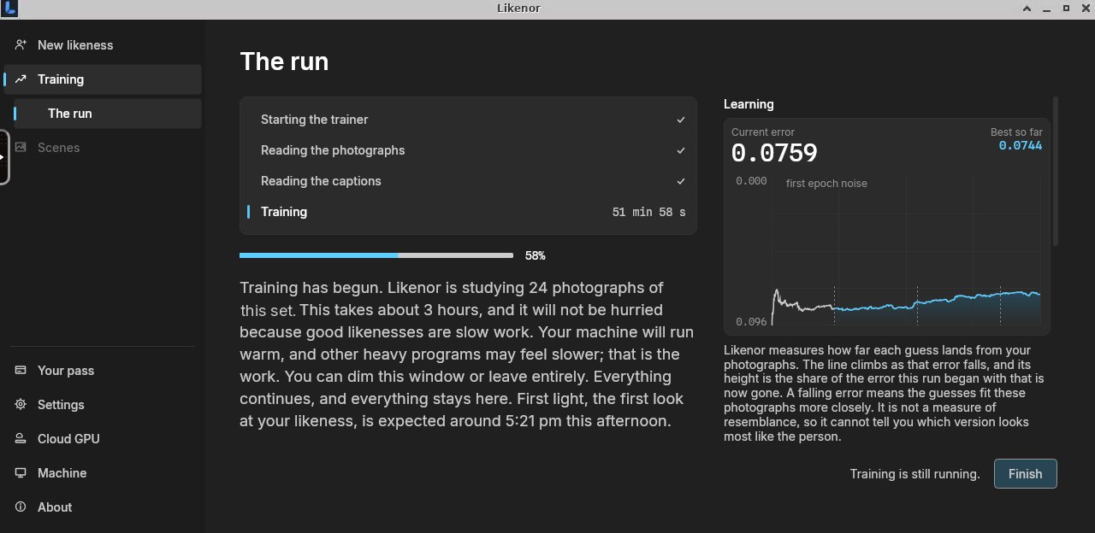1095x533 pixels.
Task: Click the About info icon
Action: pyautogui.click(x=21, y=507)
